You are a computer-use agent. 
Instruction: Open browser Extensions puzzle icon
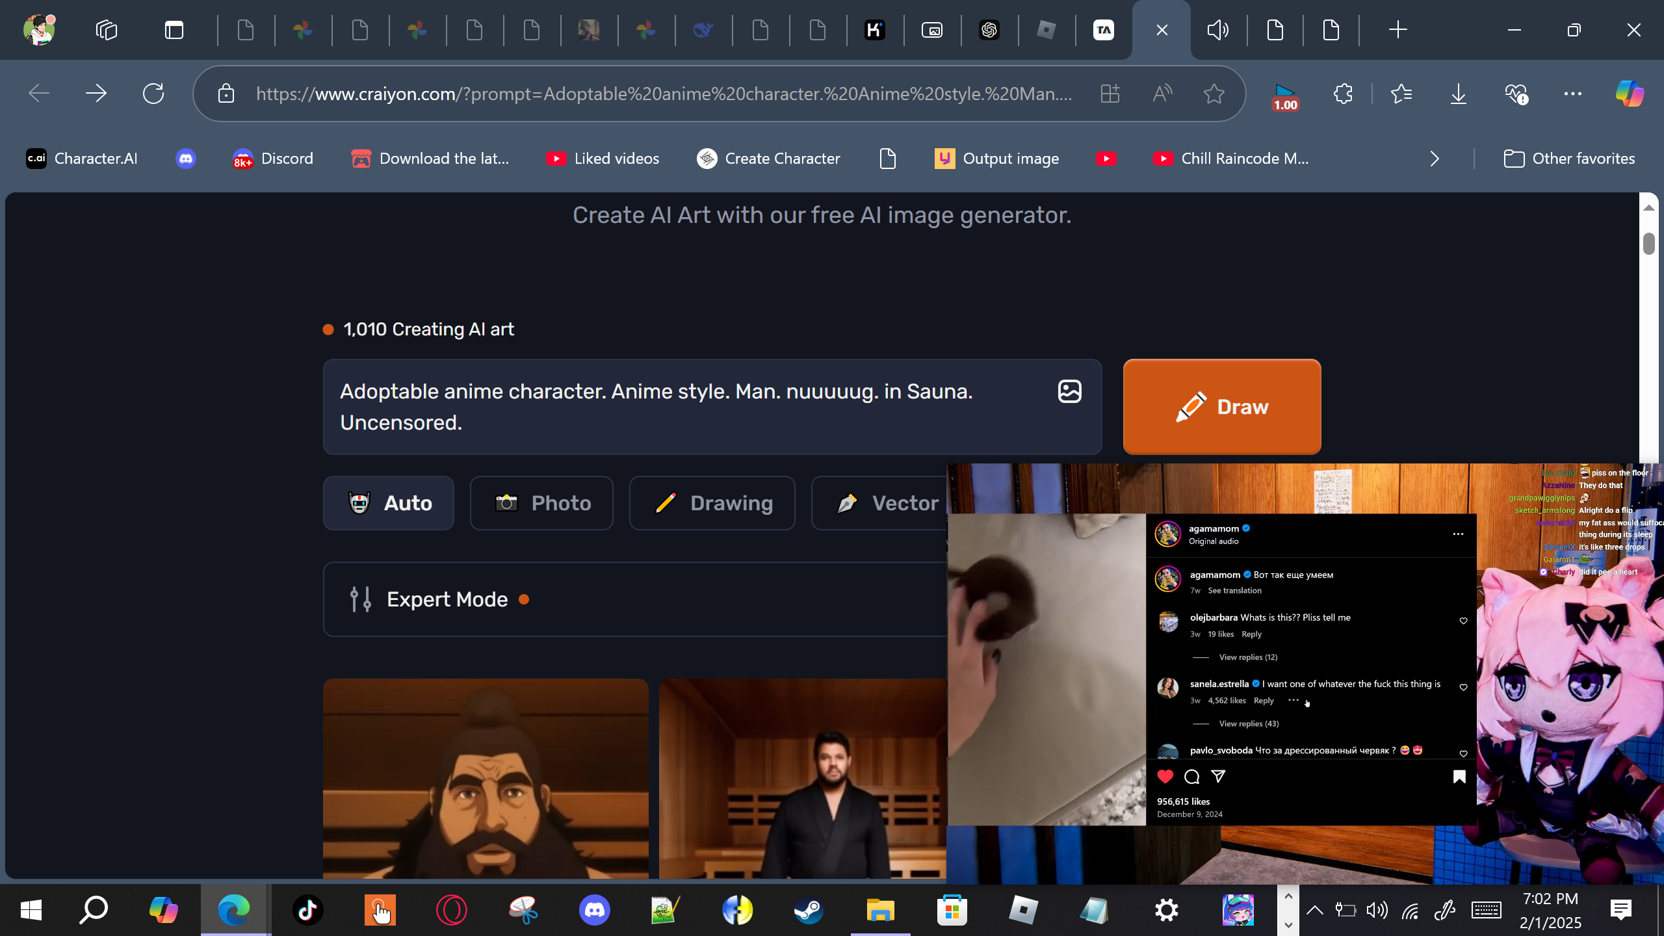coord(1343,94)
